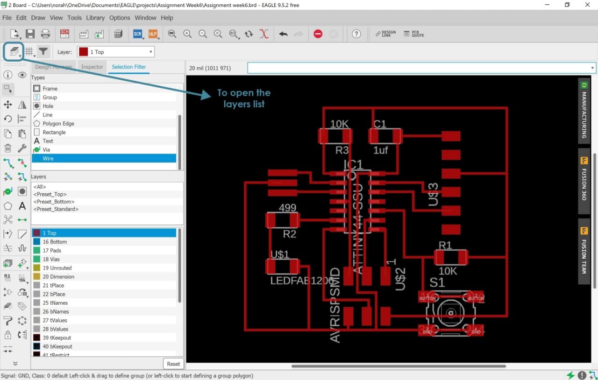The image size is (598, 380).
Task: Open the Zoom select dropdown icon
Action: click(234, 34)
